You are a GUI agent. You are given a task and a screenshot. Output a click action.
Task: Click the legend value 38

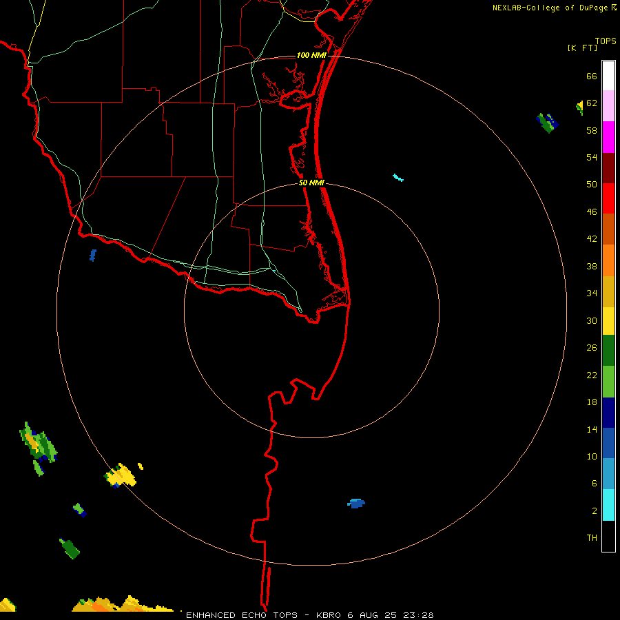coord(592,267)
